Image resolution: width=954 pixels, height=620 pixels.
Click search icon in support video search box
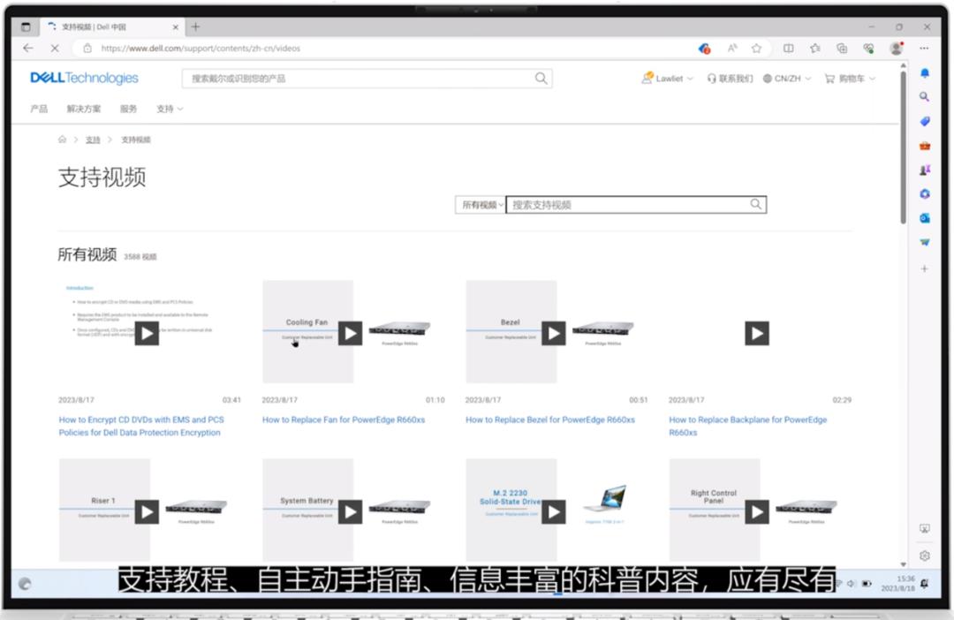click(x=755, y=204)
